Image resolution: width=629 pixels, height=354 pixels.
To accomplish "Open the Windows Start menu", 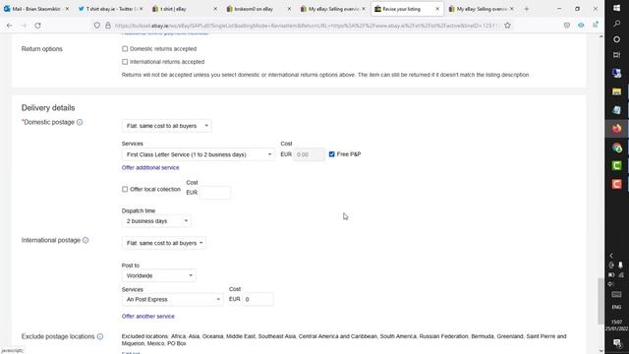I will (616, 8).
